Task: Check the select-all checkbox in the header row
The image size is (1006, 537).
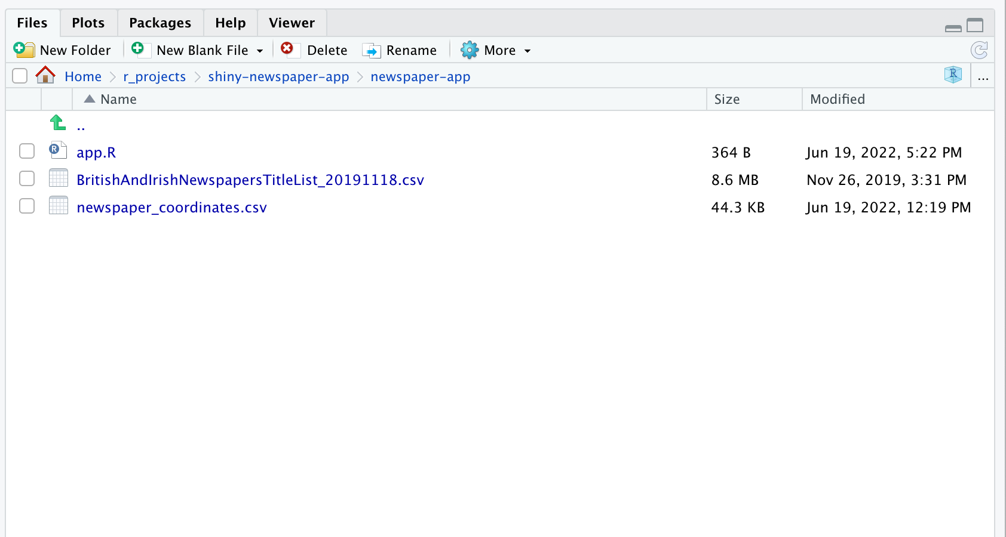Action: point(20,76)
